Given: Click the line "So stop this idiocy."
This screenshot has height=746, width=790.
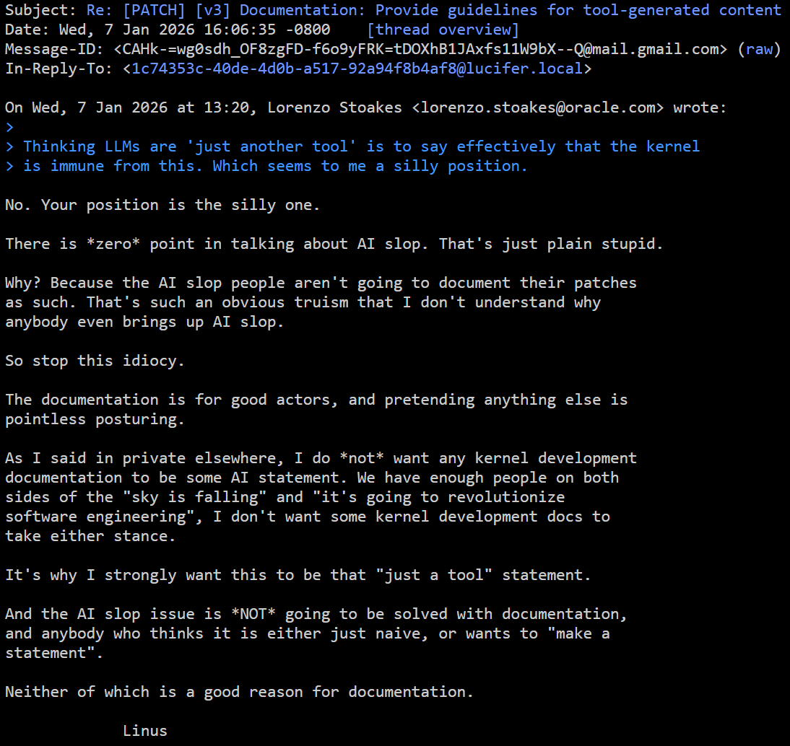Looking at the screenshot, I should [x=95, y=361].
